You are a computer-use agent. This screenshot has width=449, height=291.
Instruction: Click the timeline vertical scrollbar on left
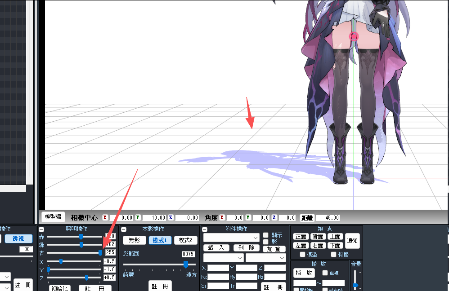click(30, 93)
